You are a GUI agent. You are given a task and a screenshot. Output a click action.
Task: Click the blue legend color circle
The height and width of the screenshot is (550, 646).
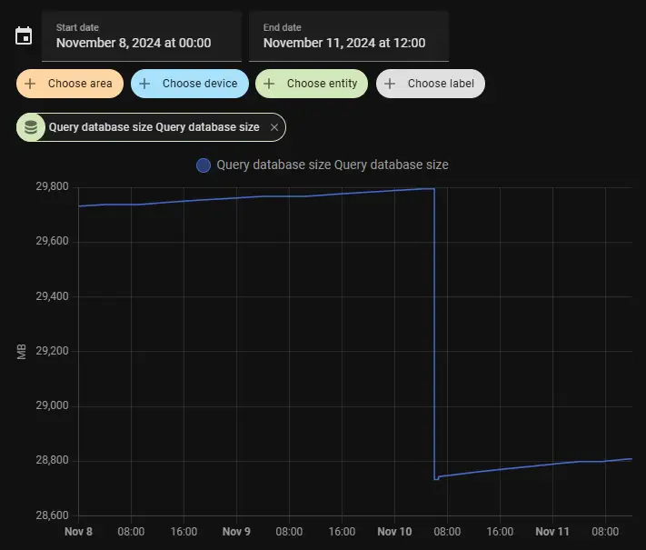(x=204, y=165)
